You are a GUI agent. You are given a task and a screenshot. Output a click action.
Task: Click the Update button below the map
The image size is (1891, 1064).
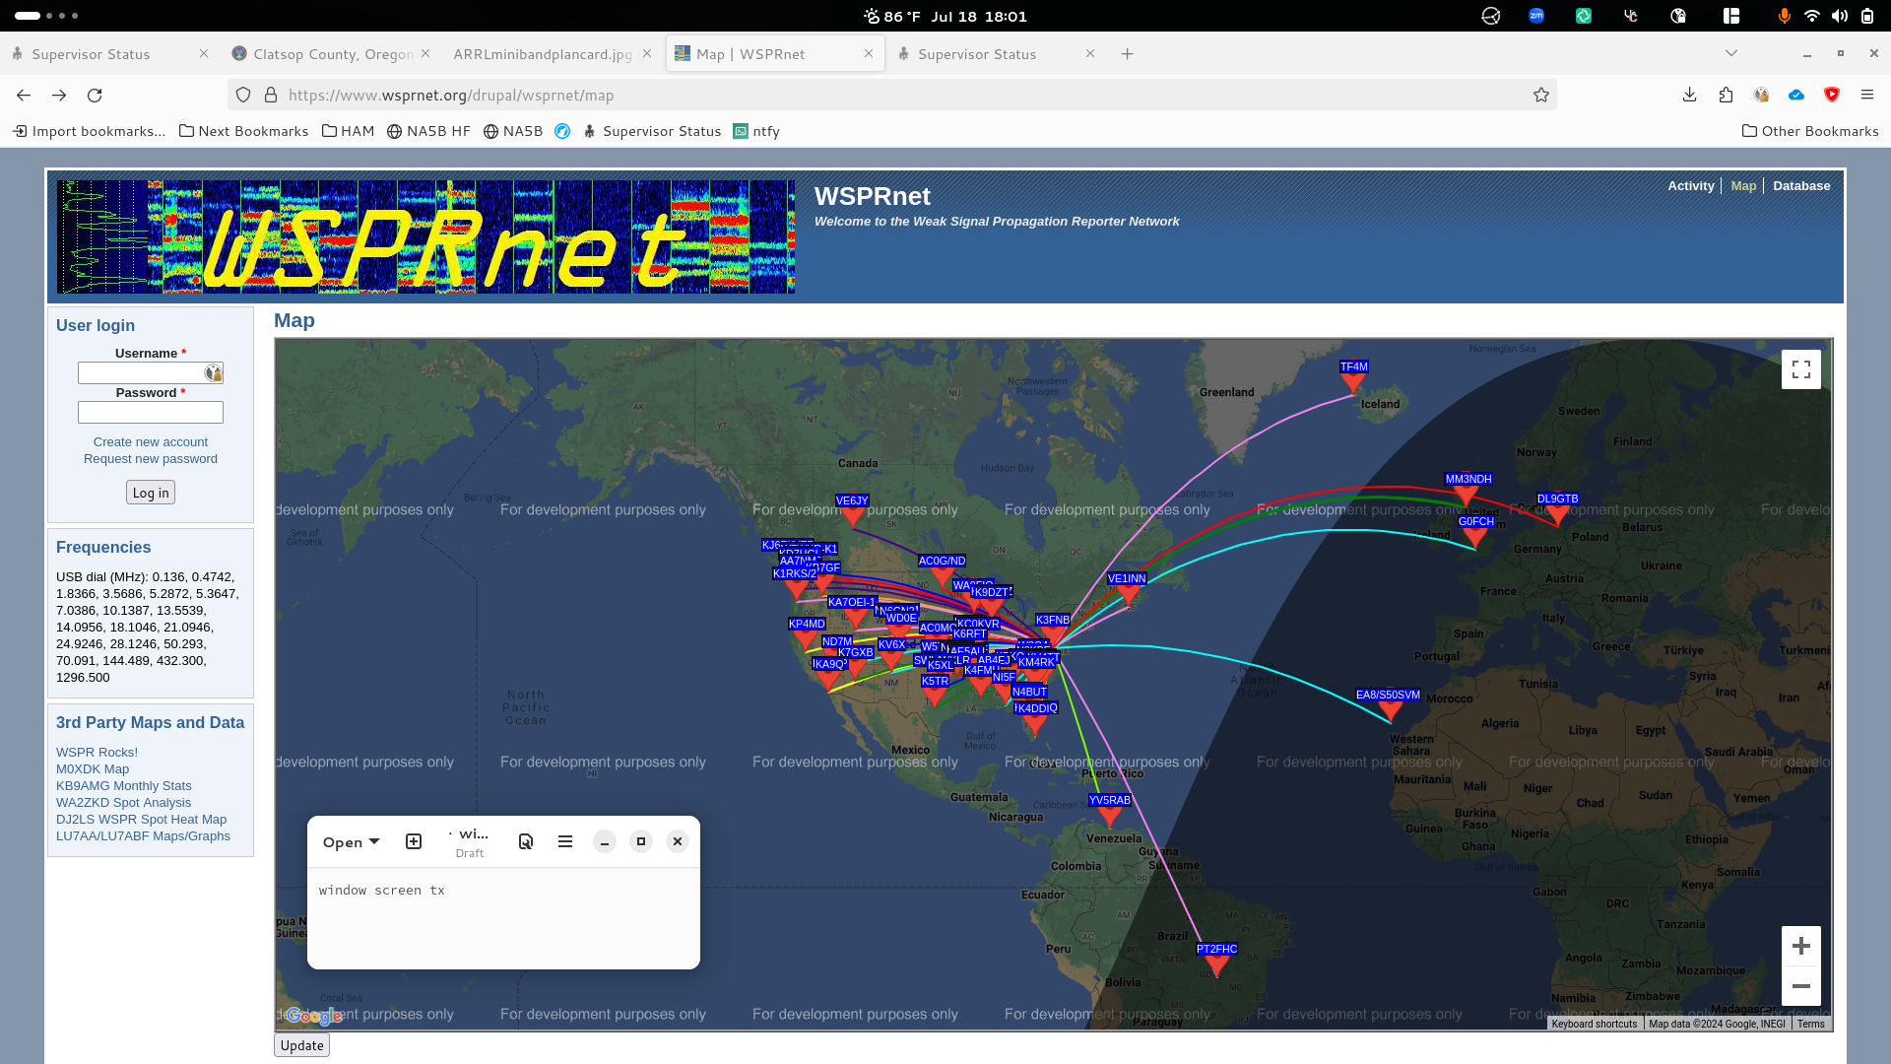[x=301, y=1045]
